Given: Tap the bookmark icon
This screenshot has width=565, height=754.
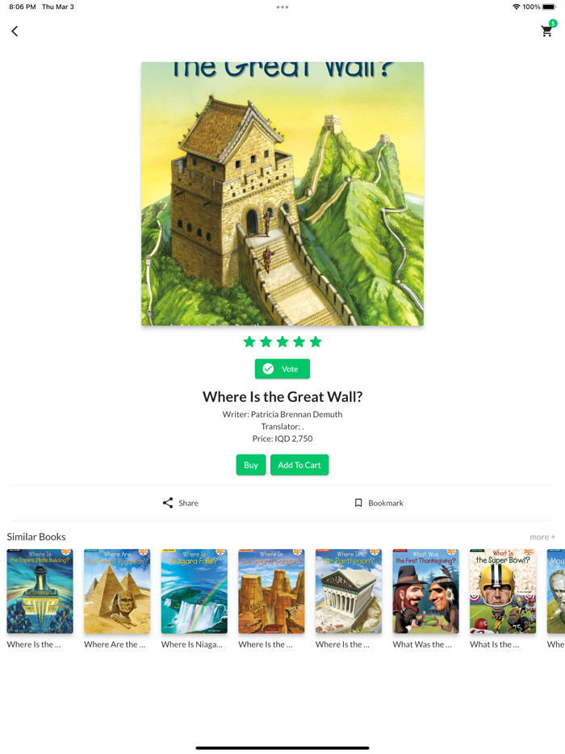Looking at the screenshot, I should coord(358,503).
